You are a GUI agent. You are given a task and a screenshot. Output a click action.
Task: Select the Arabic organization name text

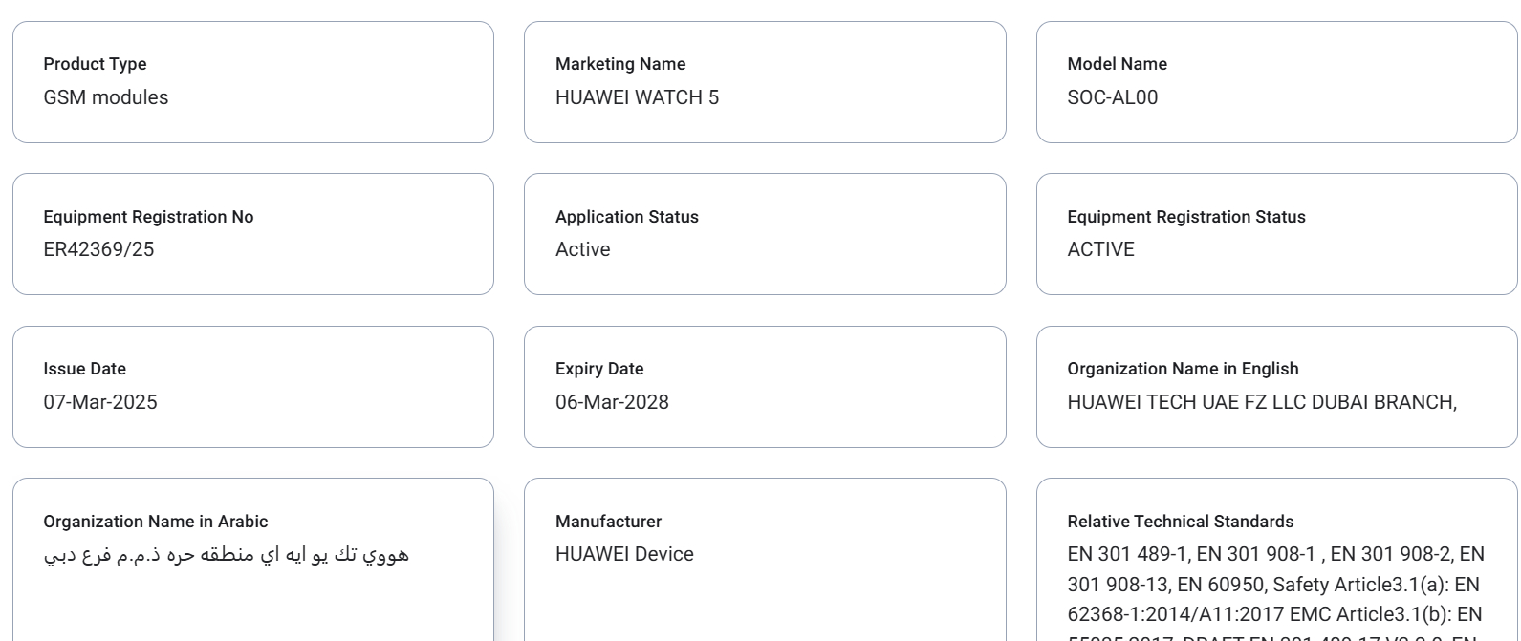226,555
